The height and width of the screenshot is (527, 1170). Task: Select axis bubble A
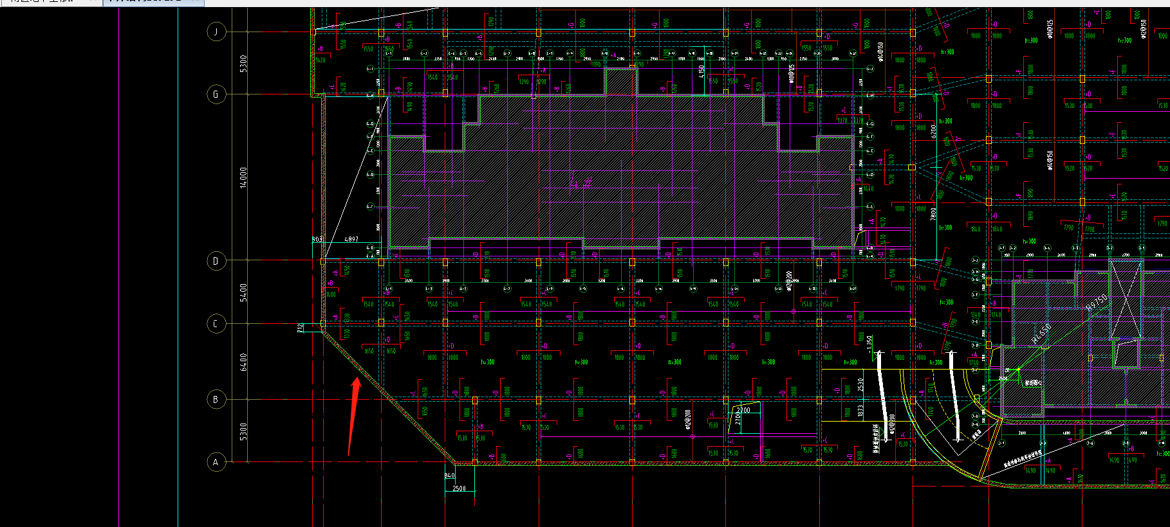216,462
